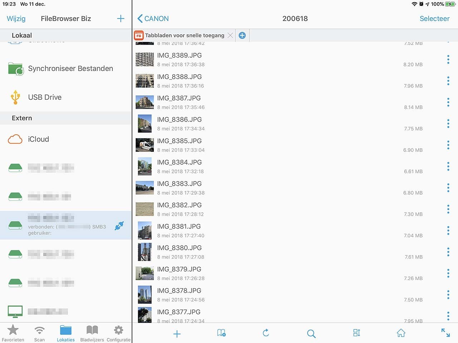Screen dimensions: 458x343
Task: Open search with the magnifier icon
Action: [x=311, y=334]
